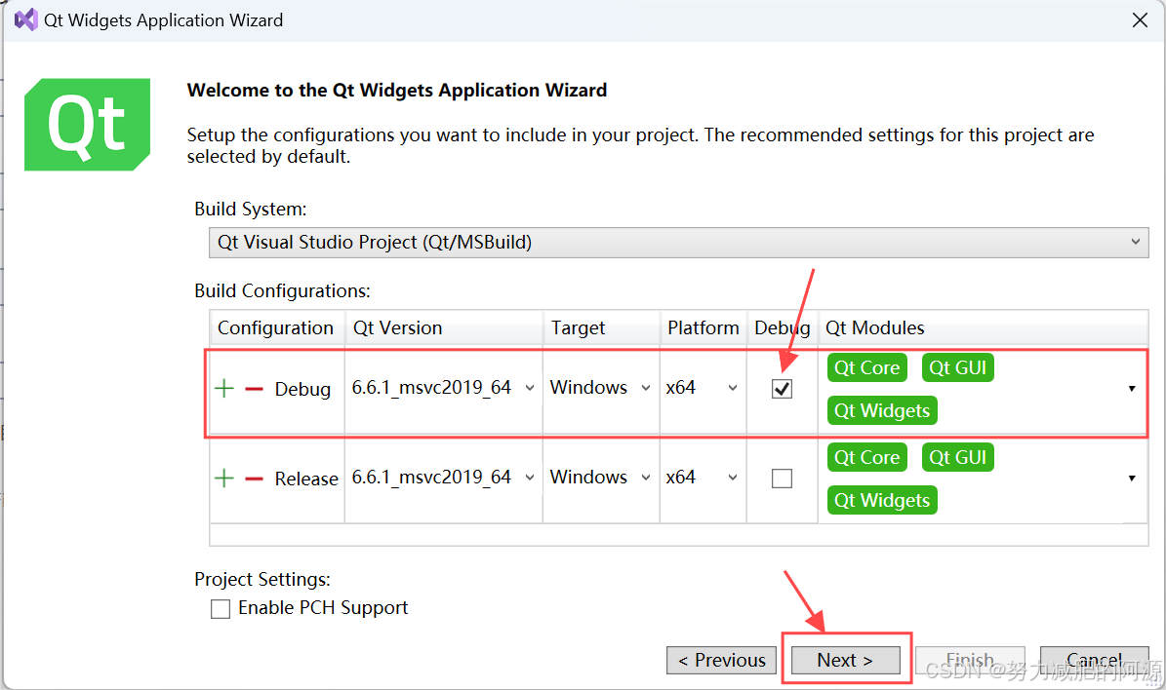Cancel the Qt Widgets Application Wizard
The image size is (1166, 690).
(x=1094, y=660)
